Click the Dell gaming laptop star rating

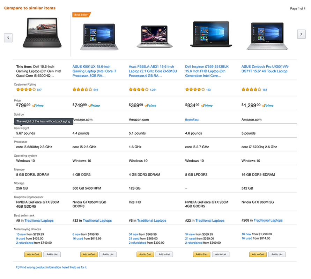(26, 90)
